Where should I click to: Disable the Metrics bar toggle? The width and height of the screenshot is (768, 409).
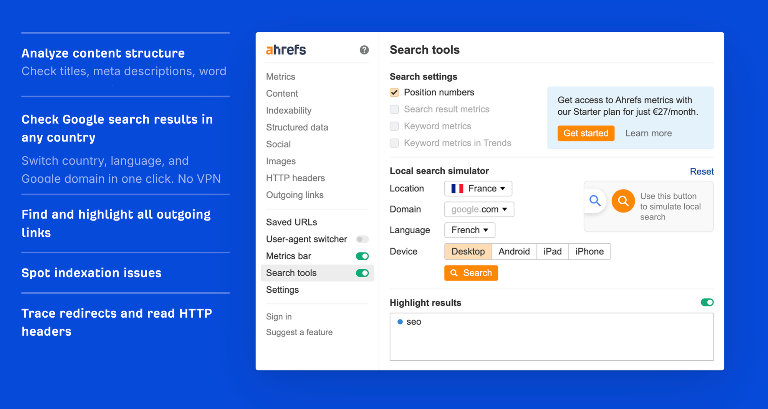point(362,256)
